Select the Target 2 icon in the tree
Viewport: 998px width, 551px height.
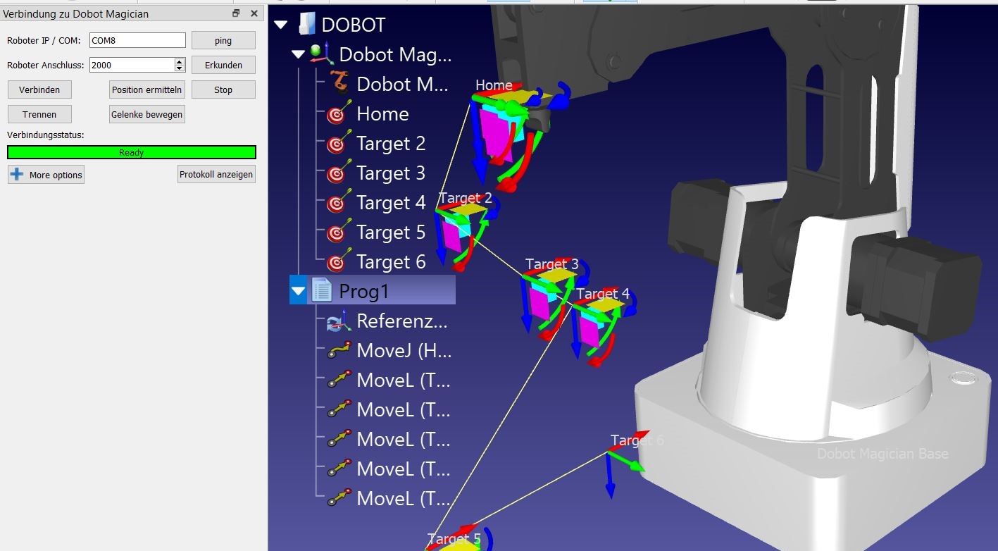(x=339, y=143)
